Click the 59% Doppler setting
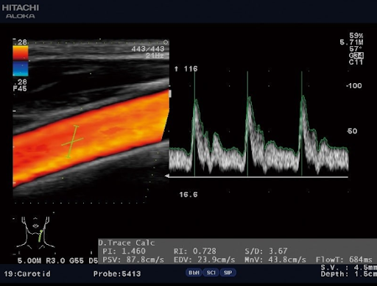 point(356,36)
